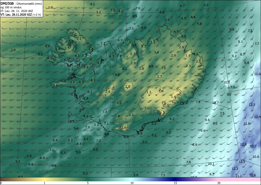Image resolution: width=261 pixels, height=185 pixels.
Task: Click the map value 1.7
Action: pos(162,113)
